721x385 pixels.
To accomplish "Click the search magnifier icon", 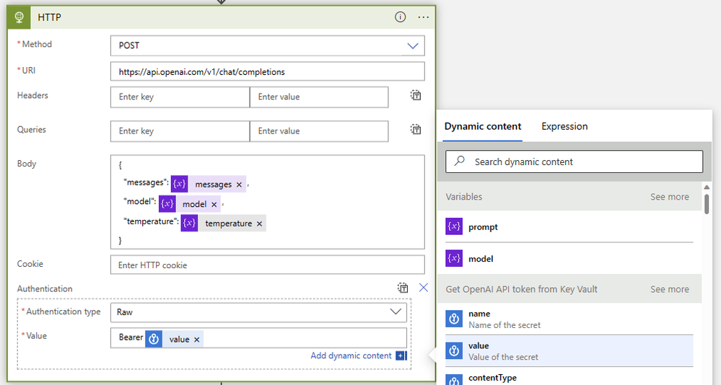I will coord(459,161).
